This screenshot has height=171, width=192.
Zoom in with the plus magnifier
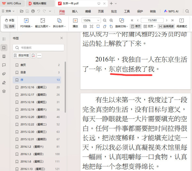coord(111,20)
